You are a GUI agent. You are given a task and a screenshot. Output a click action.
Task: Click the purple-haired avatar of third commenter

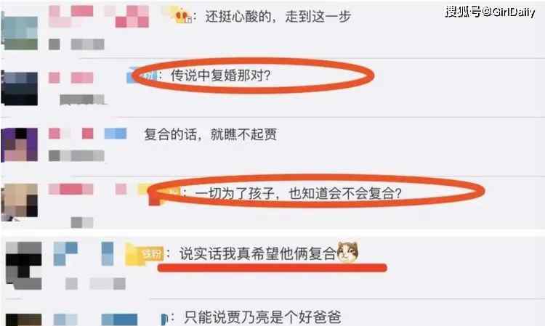(x=20, y=144)
